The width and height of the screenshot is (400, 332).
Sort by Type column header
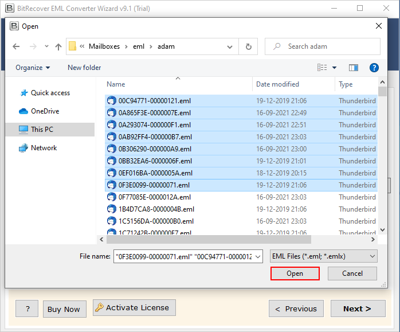tap(346, 84)
